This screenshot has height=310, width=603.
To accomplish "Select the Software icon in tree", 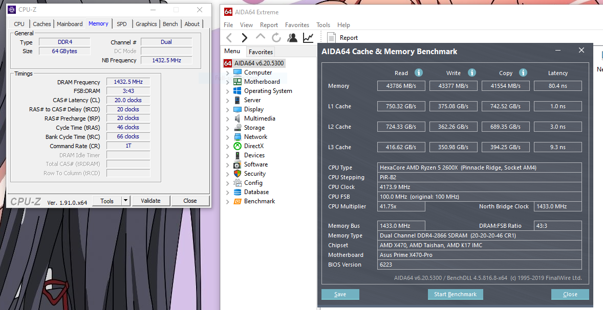I will (x=238, y=164).
